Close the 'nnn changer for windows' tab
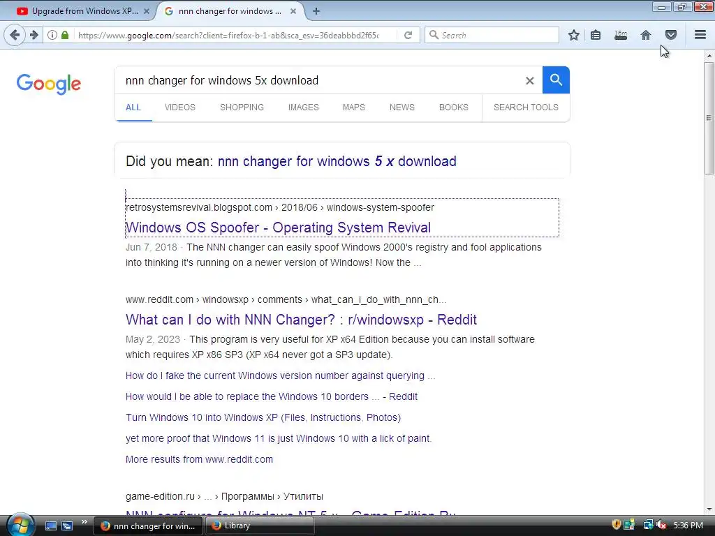This screenshot has width=715, height=536. click(293, 11)
